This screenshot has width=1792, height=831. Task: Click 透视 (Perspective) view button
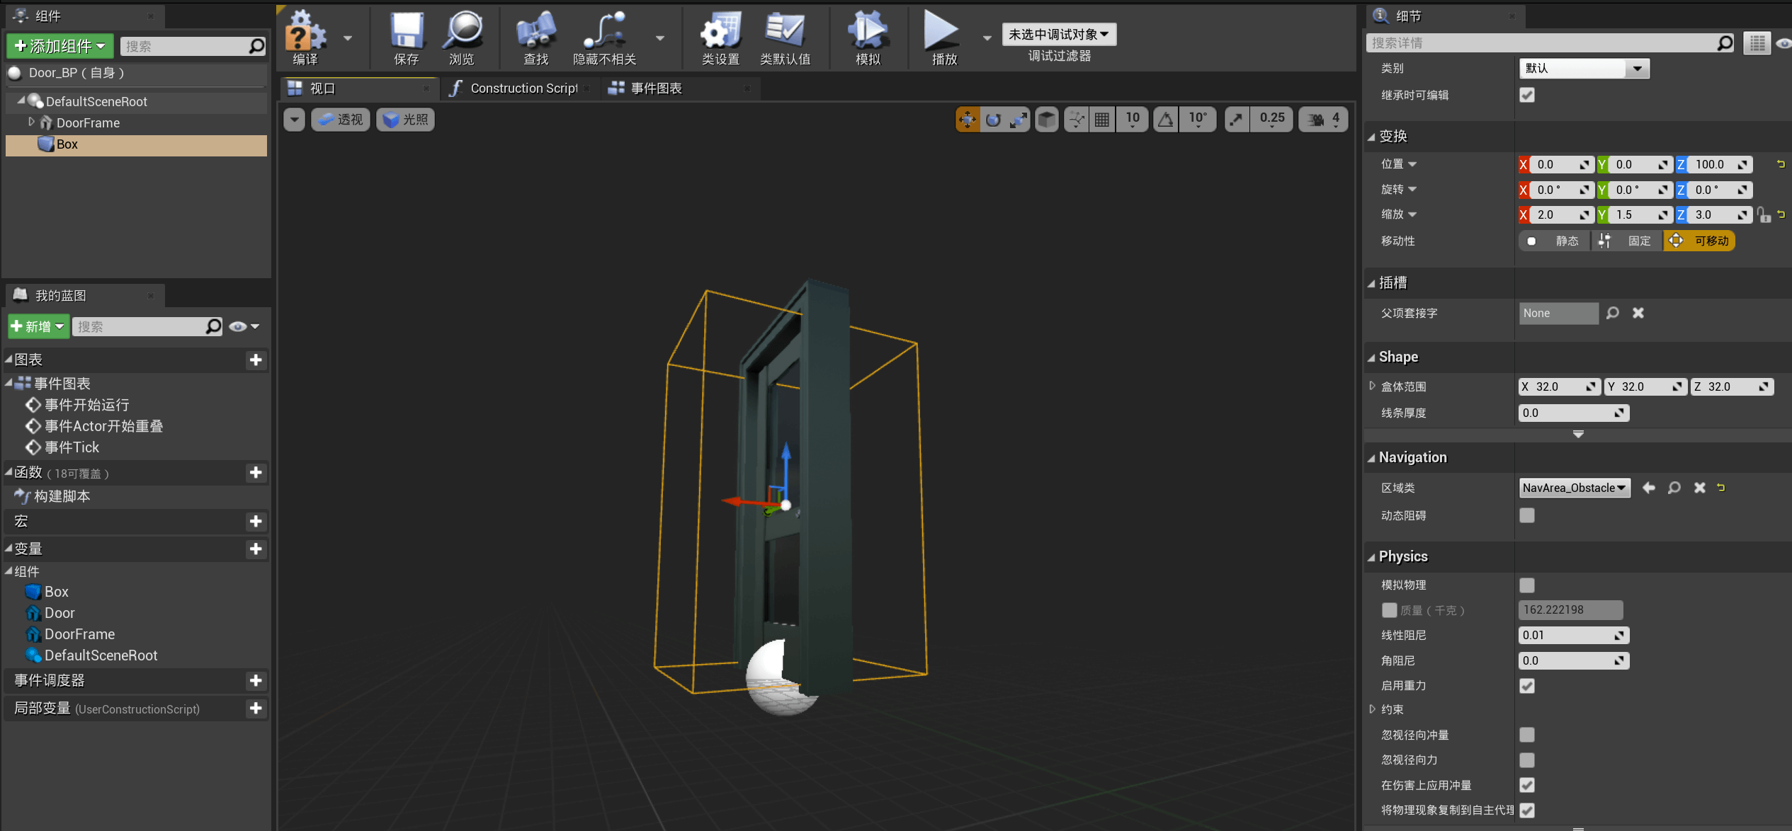pyautogui.click(x=341, y=120)
